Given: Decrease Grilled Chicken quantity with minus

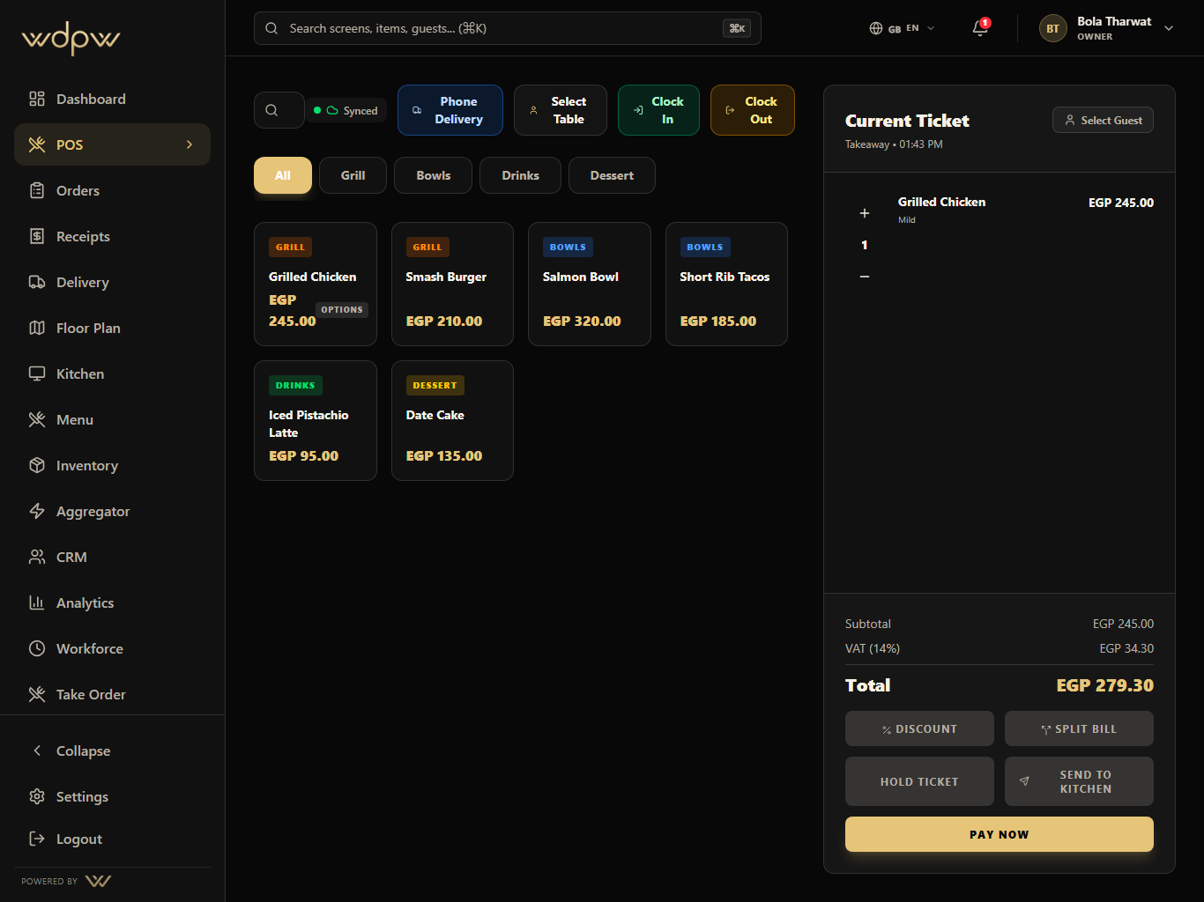Looking at the screenshot, I should [x=865, y=277].
